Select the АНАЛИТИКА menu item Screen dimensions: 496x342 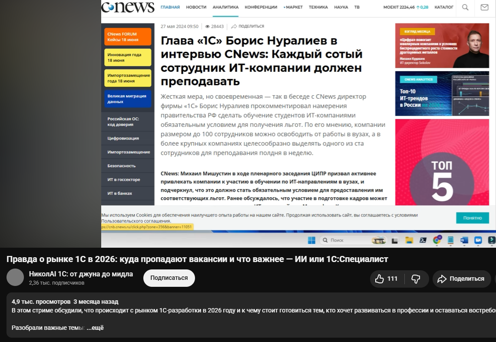click(x=225, y=7)
